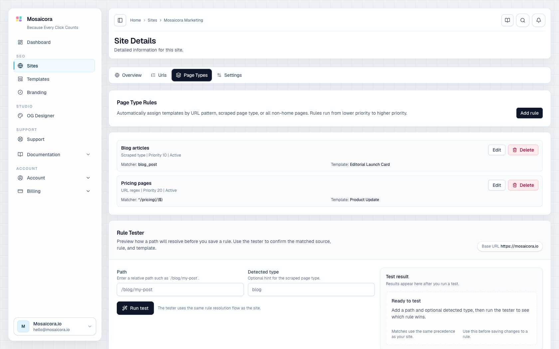Expand the Documentation menu chevron

click(x=88, y=155)
